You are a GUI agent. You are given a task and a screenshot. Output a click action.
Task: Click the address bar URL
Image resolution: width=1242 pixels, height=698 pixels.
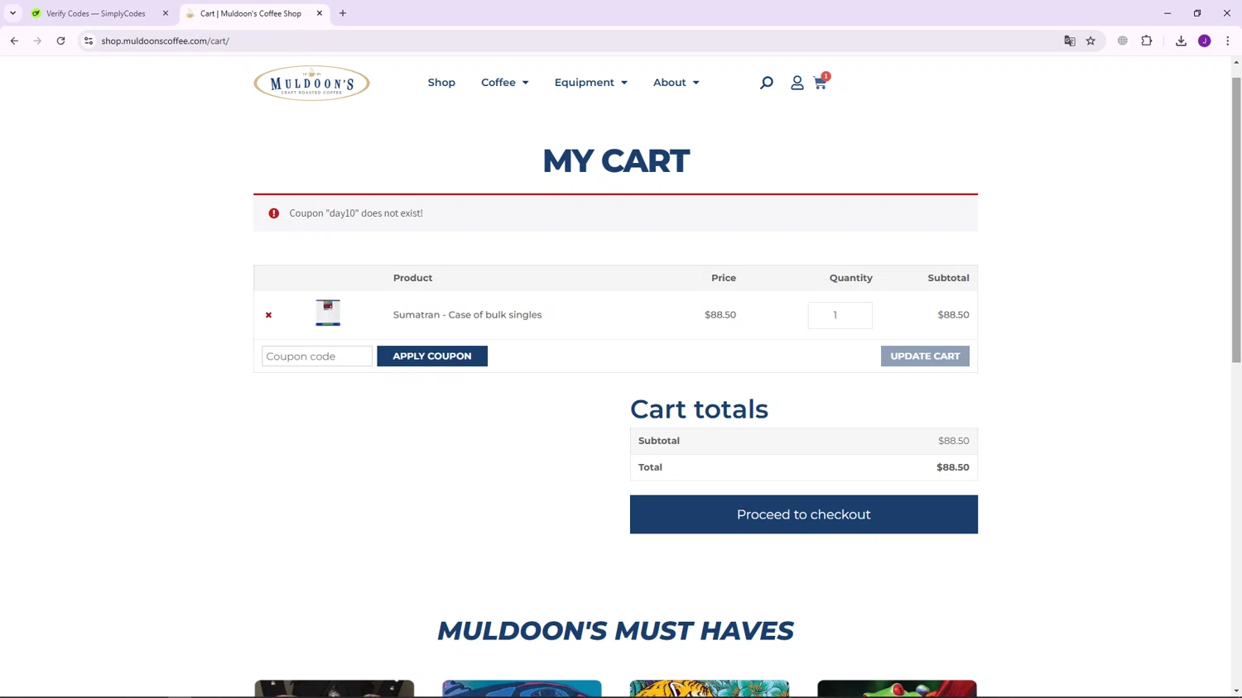tap(165, 41)
